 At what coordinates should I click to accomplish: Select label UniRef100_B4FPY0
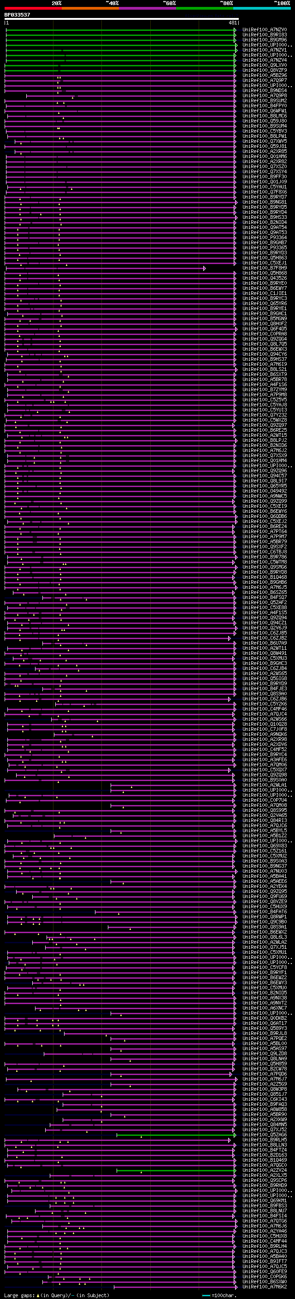coord(264,106)
